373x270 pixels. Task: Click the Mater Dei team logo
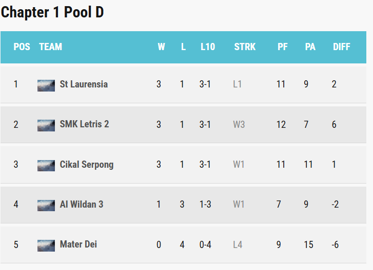pyautogui.click(x=46, y=245)
